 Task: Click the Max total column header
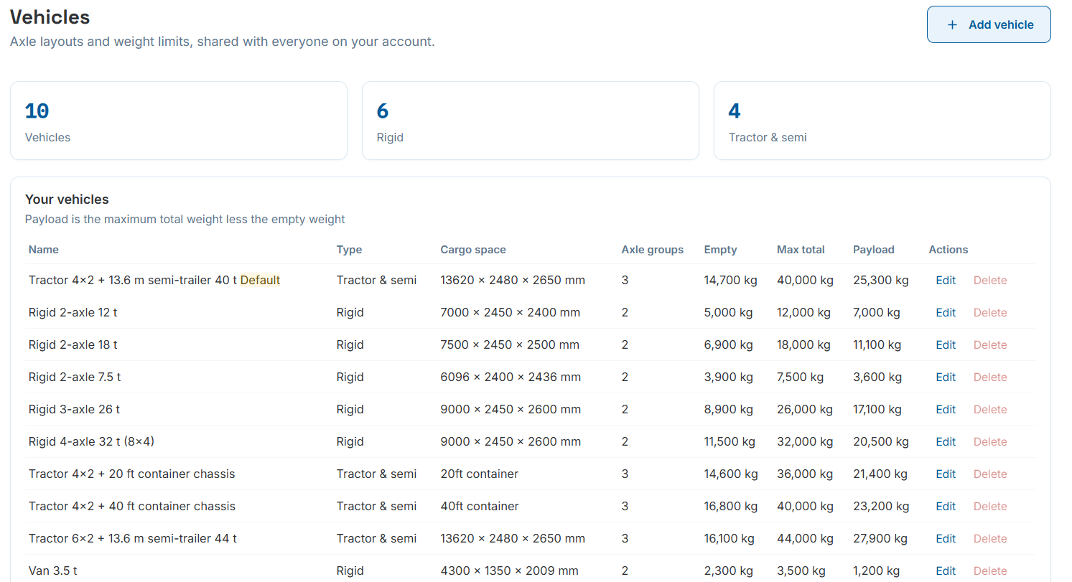[x=801, y=250]
